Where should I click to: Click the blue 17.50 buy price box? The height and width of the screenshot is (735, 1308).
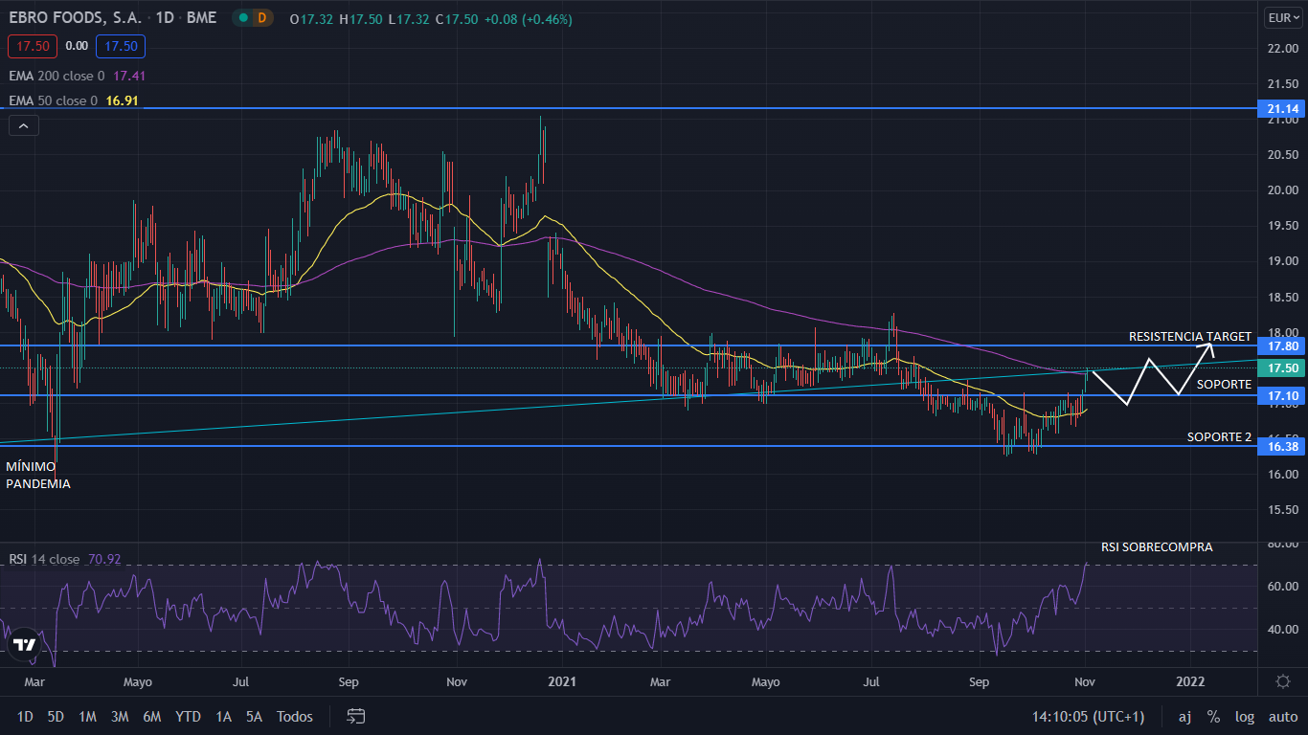tap(121, 46)
